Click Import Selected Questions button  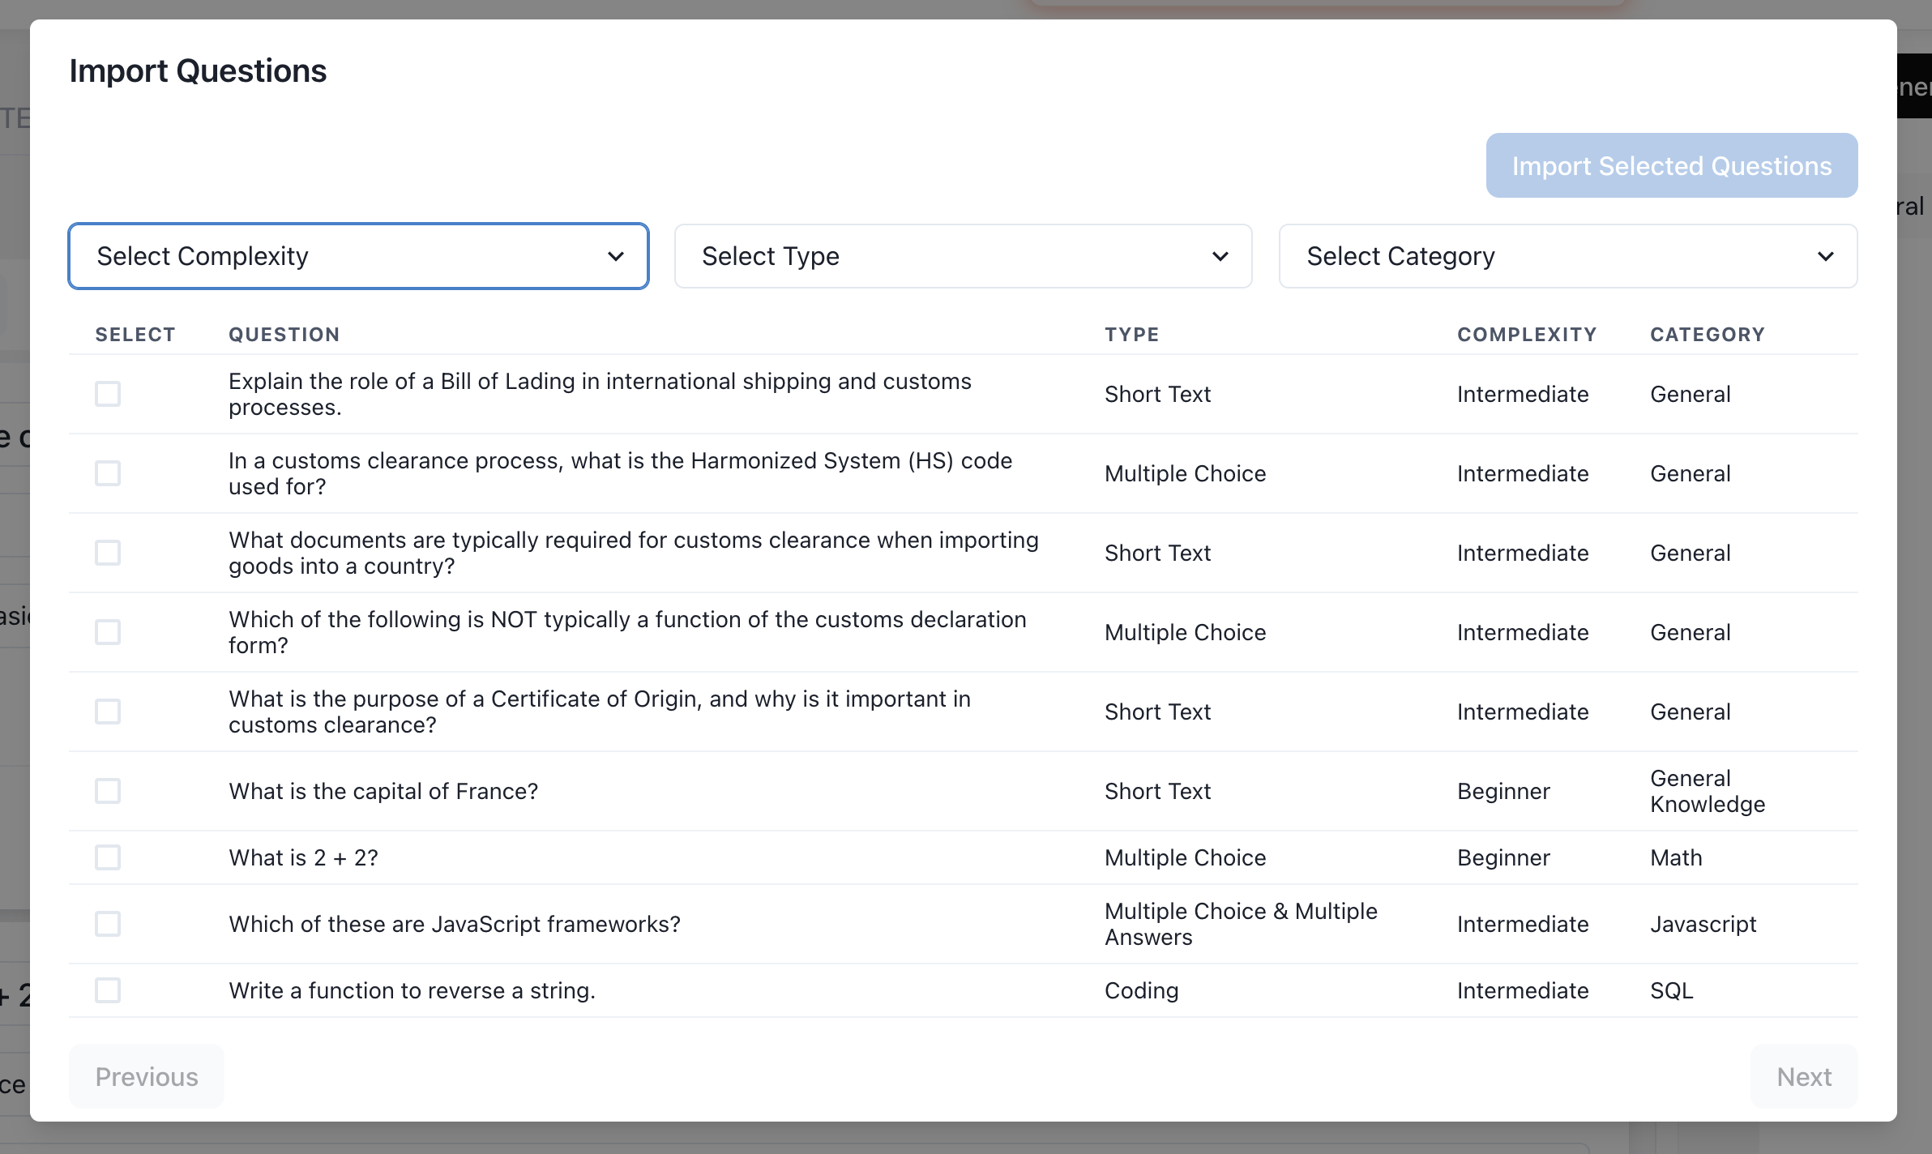1671,165
